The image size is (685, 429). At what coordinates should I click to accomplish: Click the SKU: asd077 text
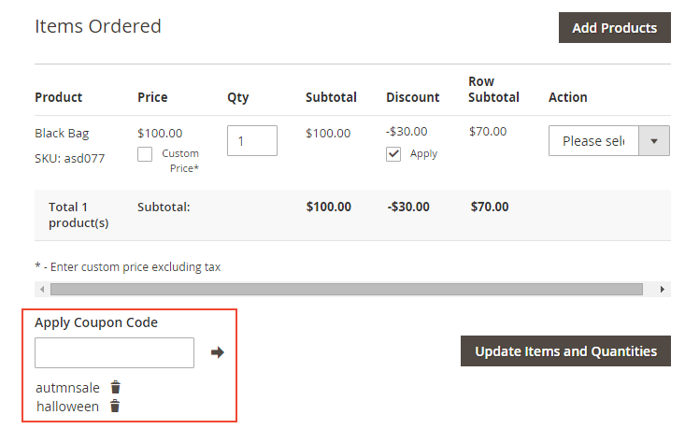click(69, 158)
